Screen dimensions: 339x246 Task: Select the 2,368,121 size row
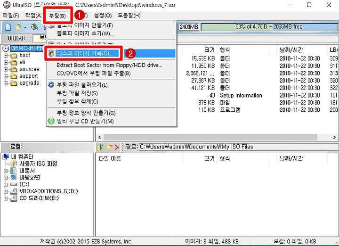point(257,73)
